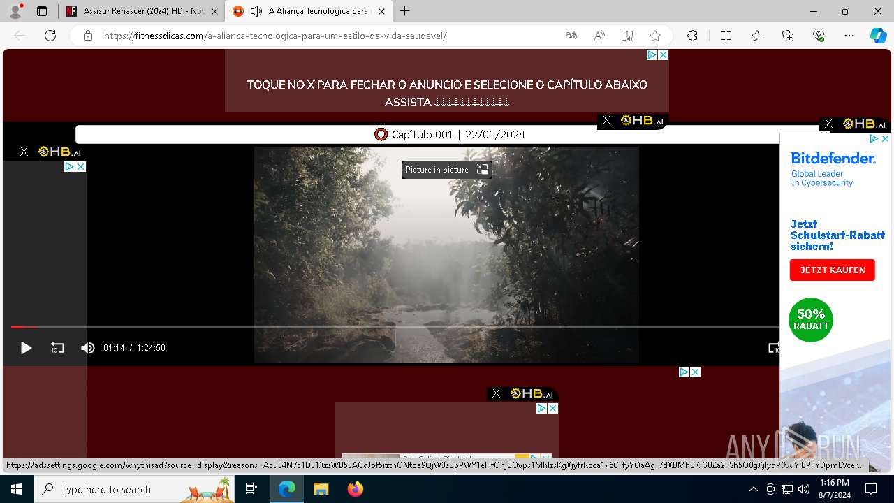Open the Copilot sidebar

point(878,36)
